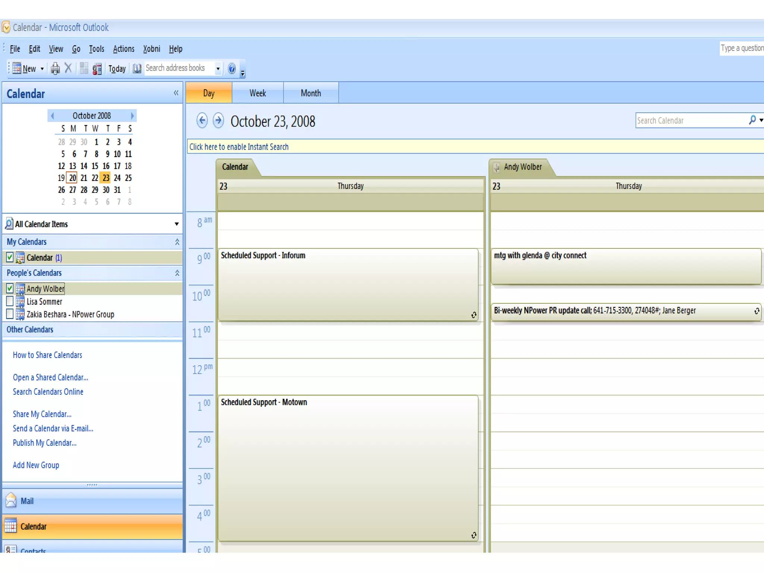Uncheck the Andy Wolber calendar checkbox
This screenshot has width=764, height=573.
coord(10,288)
